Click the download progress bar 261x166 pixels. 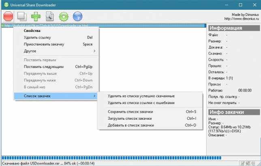coord(111,158)
